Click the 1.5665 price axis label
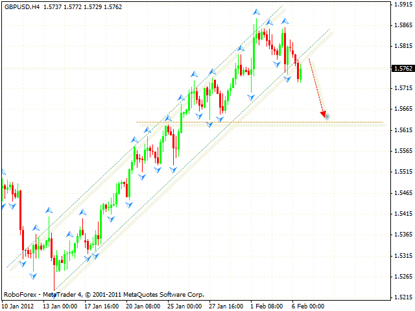The width and height of the screenshot is (415, 311). pyautogui.click(x=403, y=109)
